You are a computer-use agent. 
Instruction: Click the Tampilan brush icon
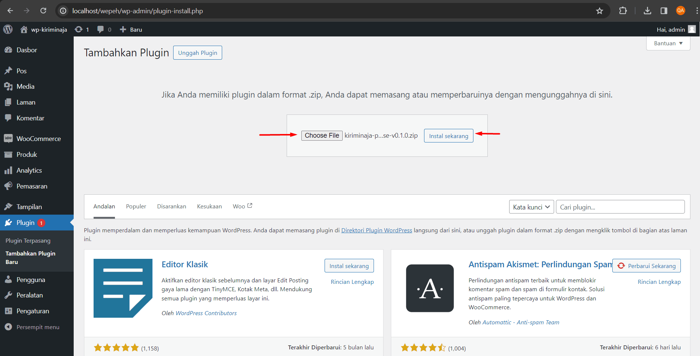point(9,207)
